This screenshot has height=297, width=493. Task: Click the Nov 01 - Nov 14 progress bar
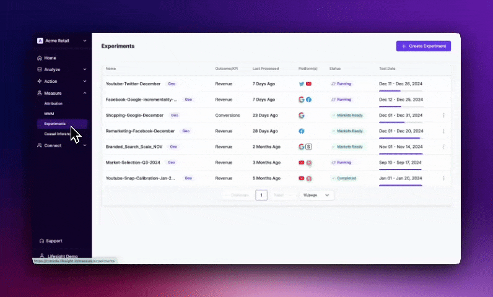click(401, 153)
